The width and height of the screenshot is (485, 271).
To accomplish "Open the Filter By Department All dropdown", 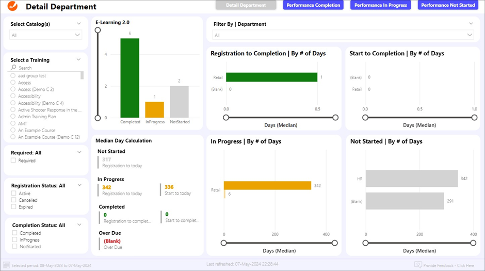I will [x=343, y=35].
